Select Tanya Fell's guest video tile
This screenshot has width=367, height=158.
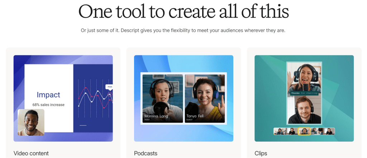pyautogui.click(x=205, y=98)
